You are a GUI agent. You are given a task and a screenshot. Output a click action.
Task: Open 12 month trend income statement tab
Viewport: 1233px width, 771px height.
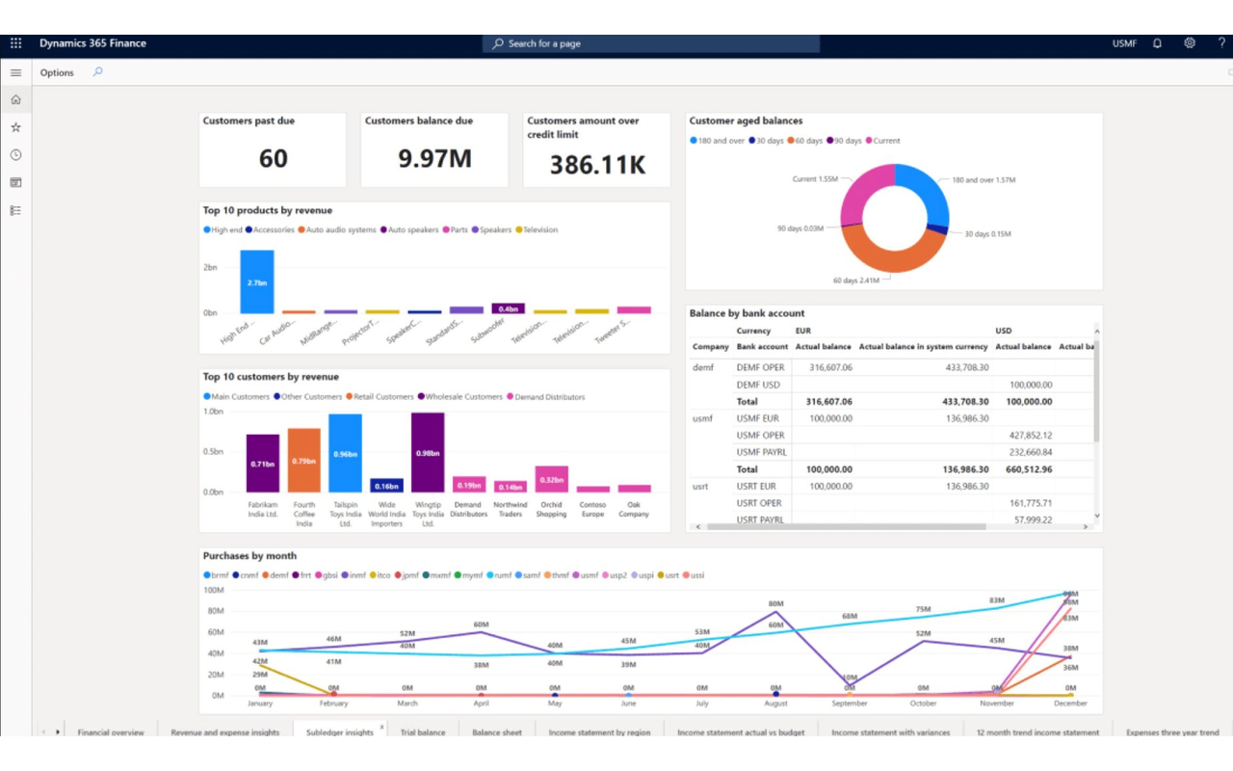1037,731
